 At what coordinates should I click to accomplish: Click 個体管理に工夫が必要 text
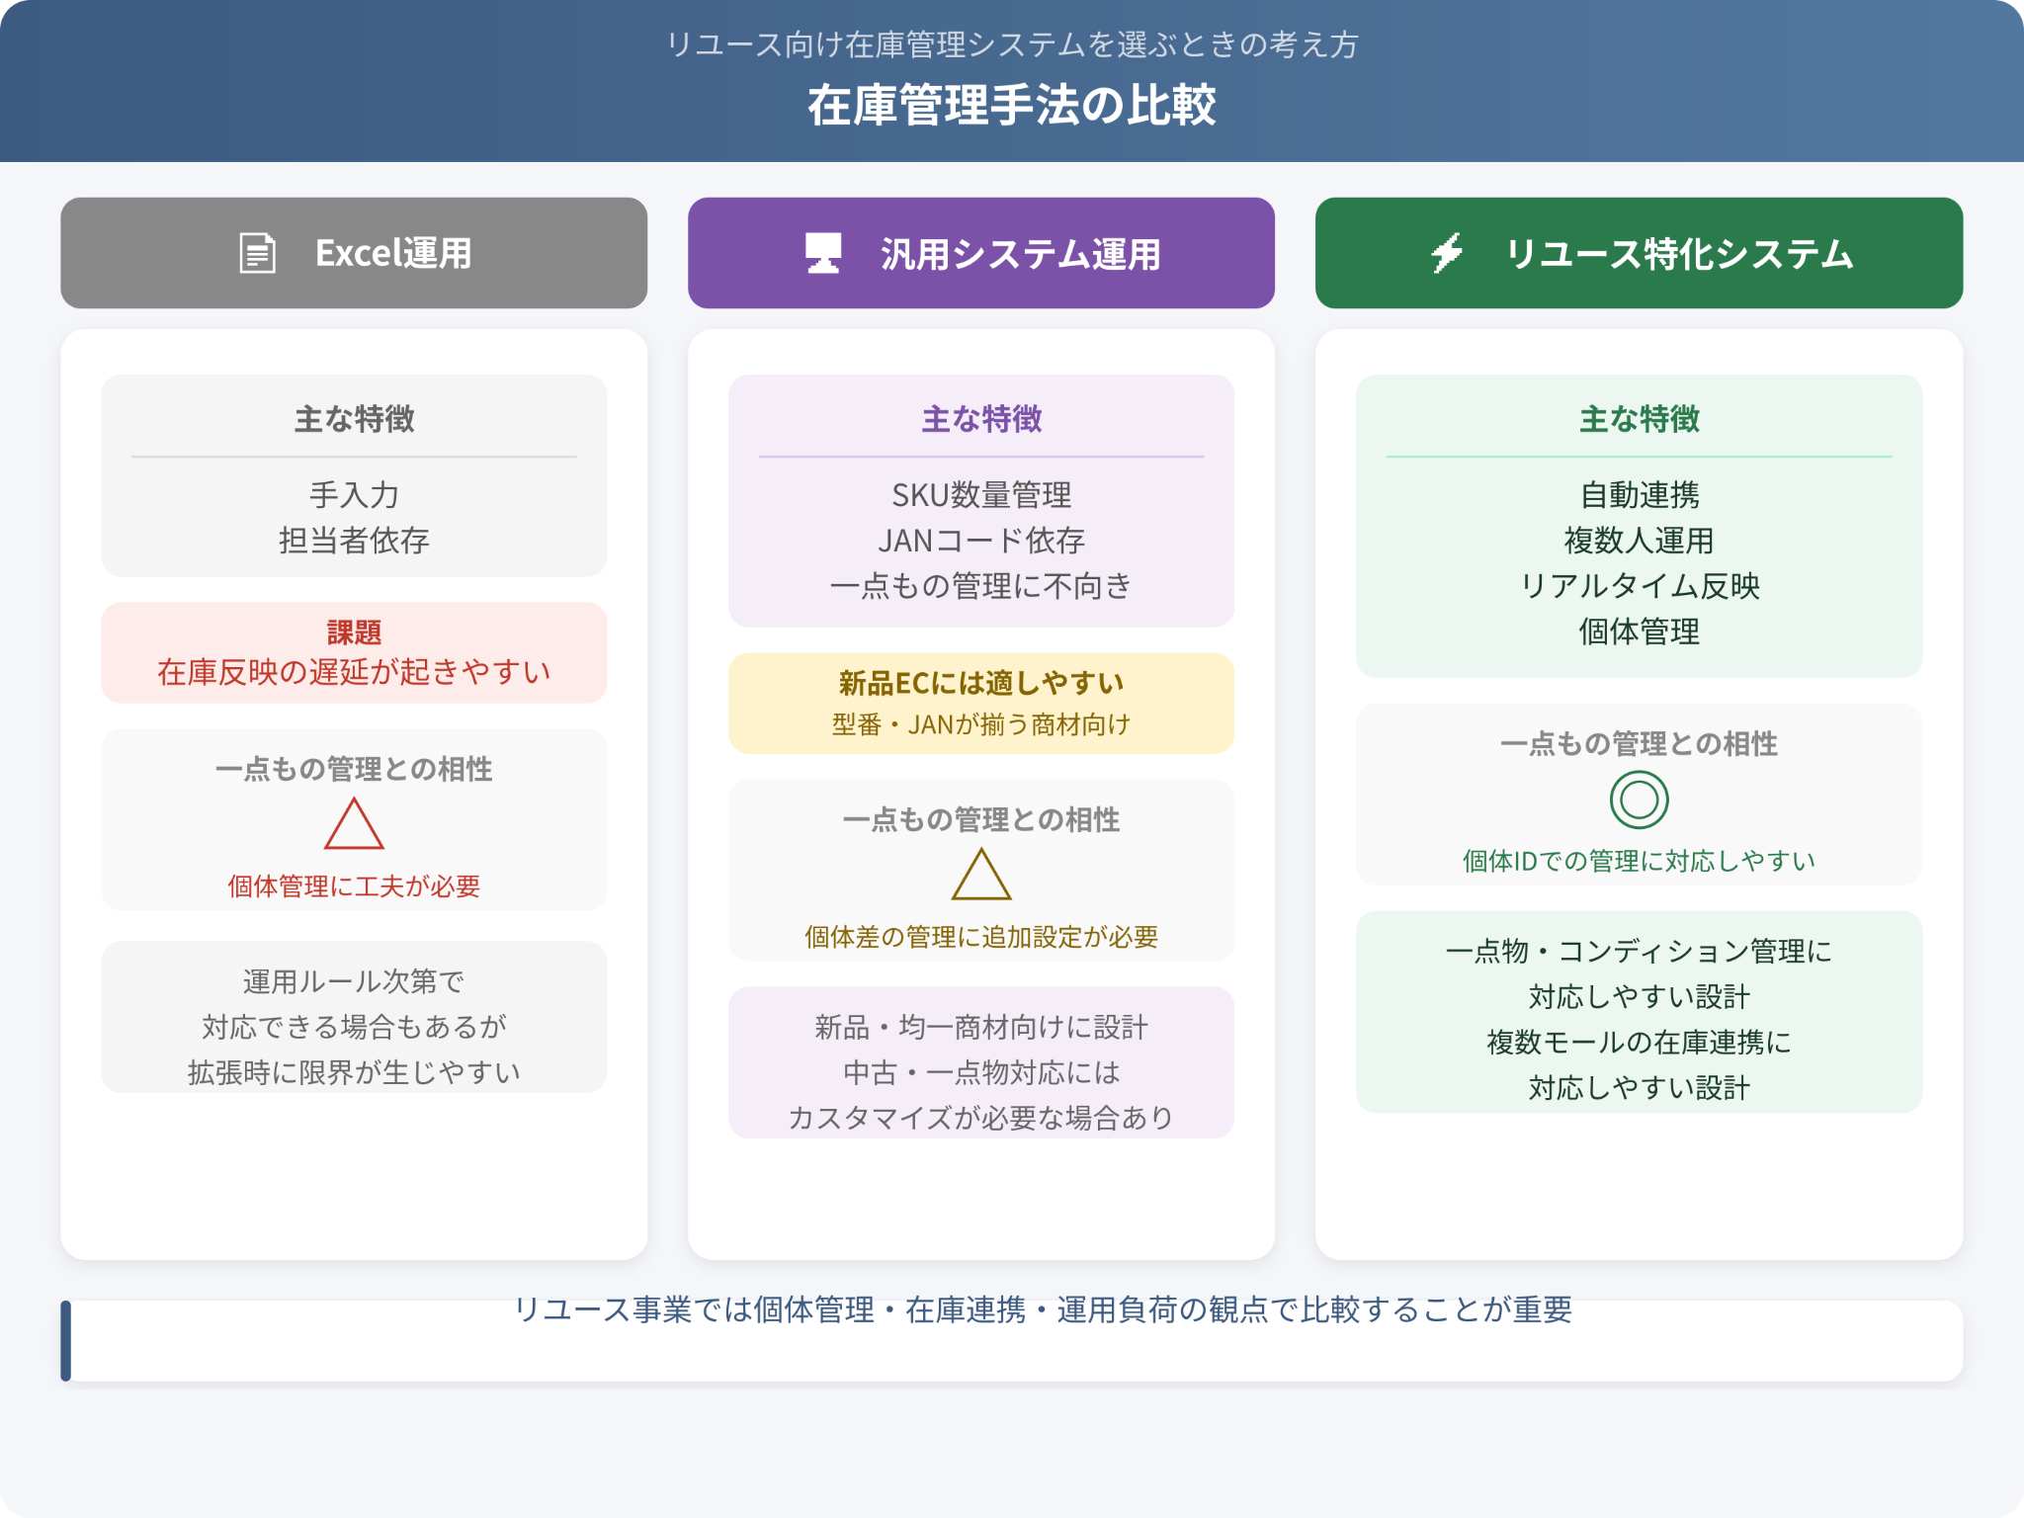pyautogui.click(x=354, y=886)
